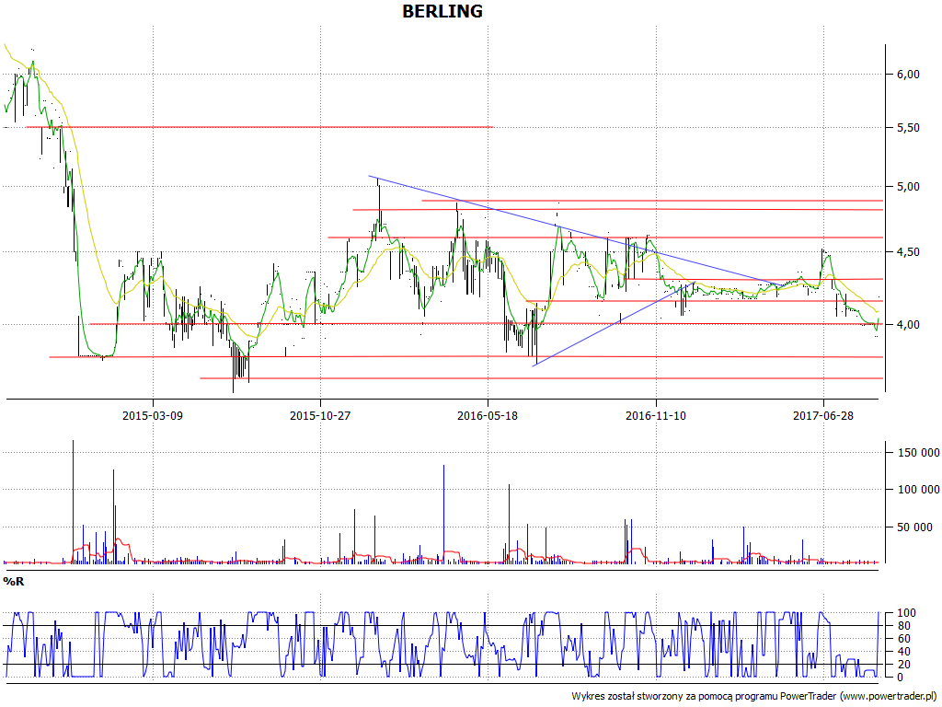Click the 40 level on %R axis
Viewport: 942px width, 707px height.
point(903,652)
